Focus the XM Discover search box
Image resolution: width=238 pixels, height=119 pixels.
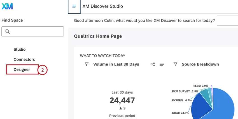coord(227,21)
